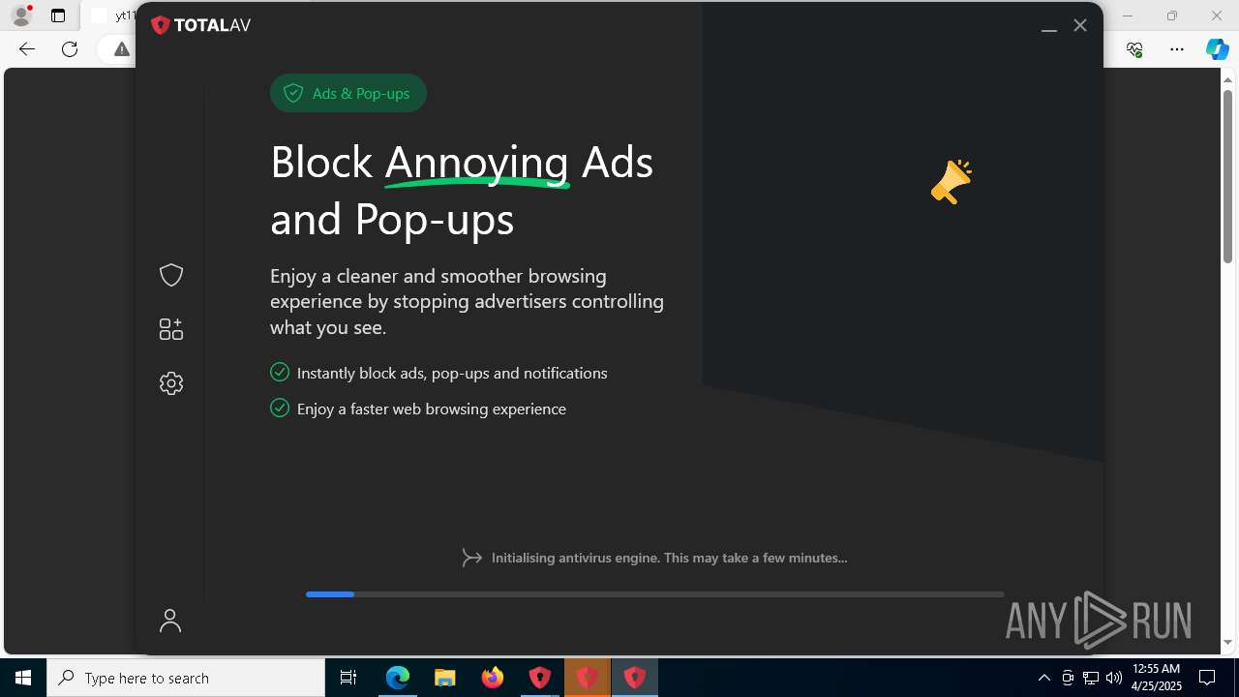The height and width of the screenshot is (697, 1239).
Task: Click the taskbar search box
Action: 186,678
